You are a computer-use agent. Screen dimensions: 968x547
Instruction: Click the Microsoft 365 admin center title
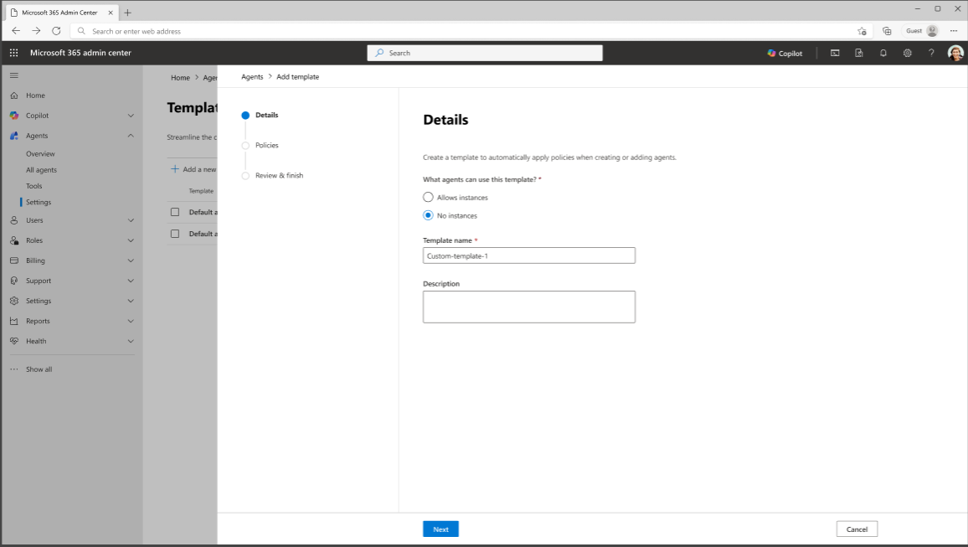coord(81,53)
